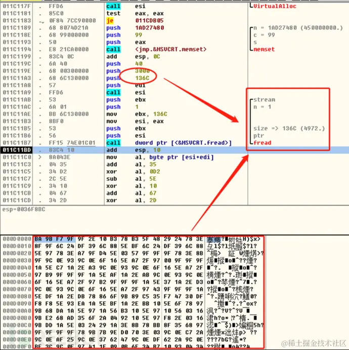
Task: Select the call to jmp.&MSVCRT.memset
Action: click(156, 49)
